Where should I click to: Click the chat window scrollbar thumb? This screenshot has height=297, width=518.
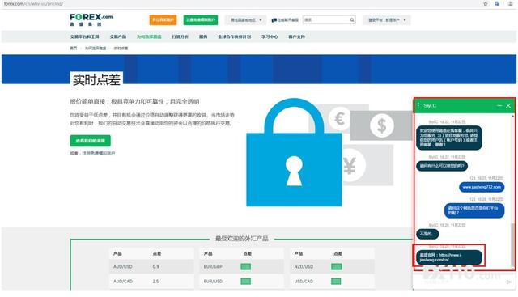tap(512, 244)
